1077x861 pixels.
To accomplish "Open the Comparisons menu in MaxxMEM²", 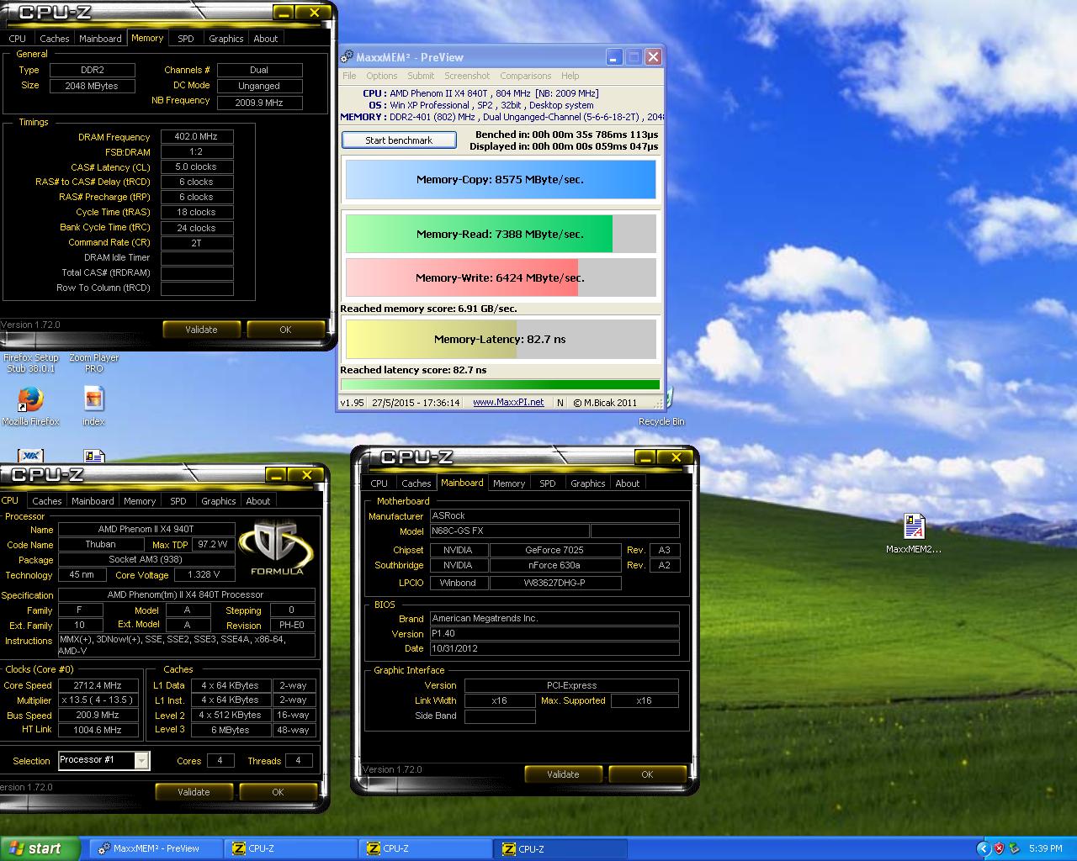I will click(526, 76).
